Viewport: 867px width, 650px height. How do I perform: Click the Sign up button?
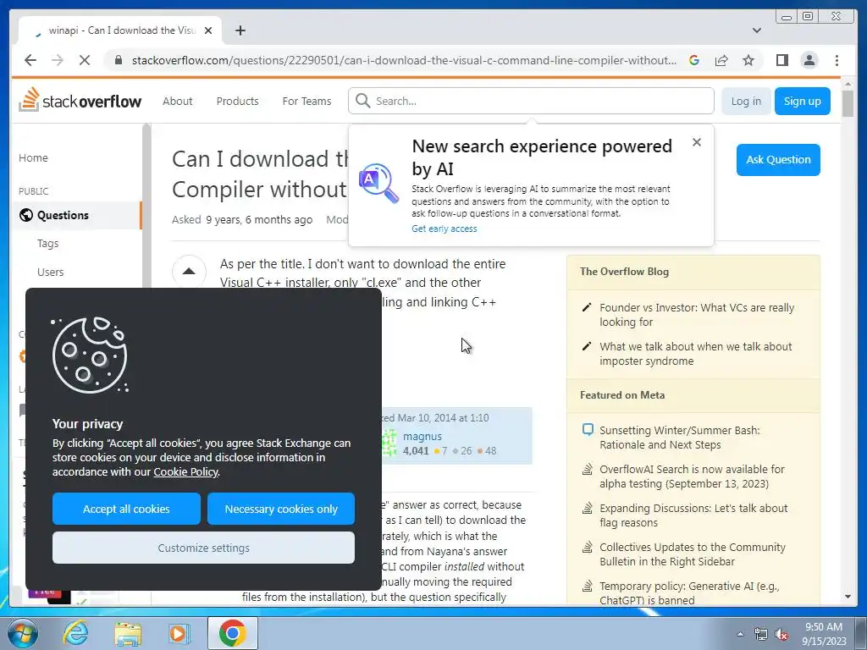[x=803, y=102]
